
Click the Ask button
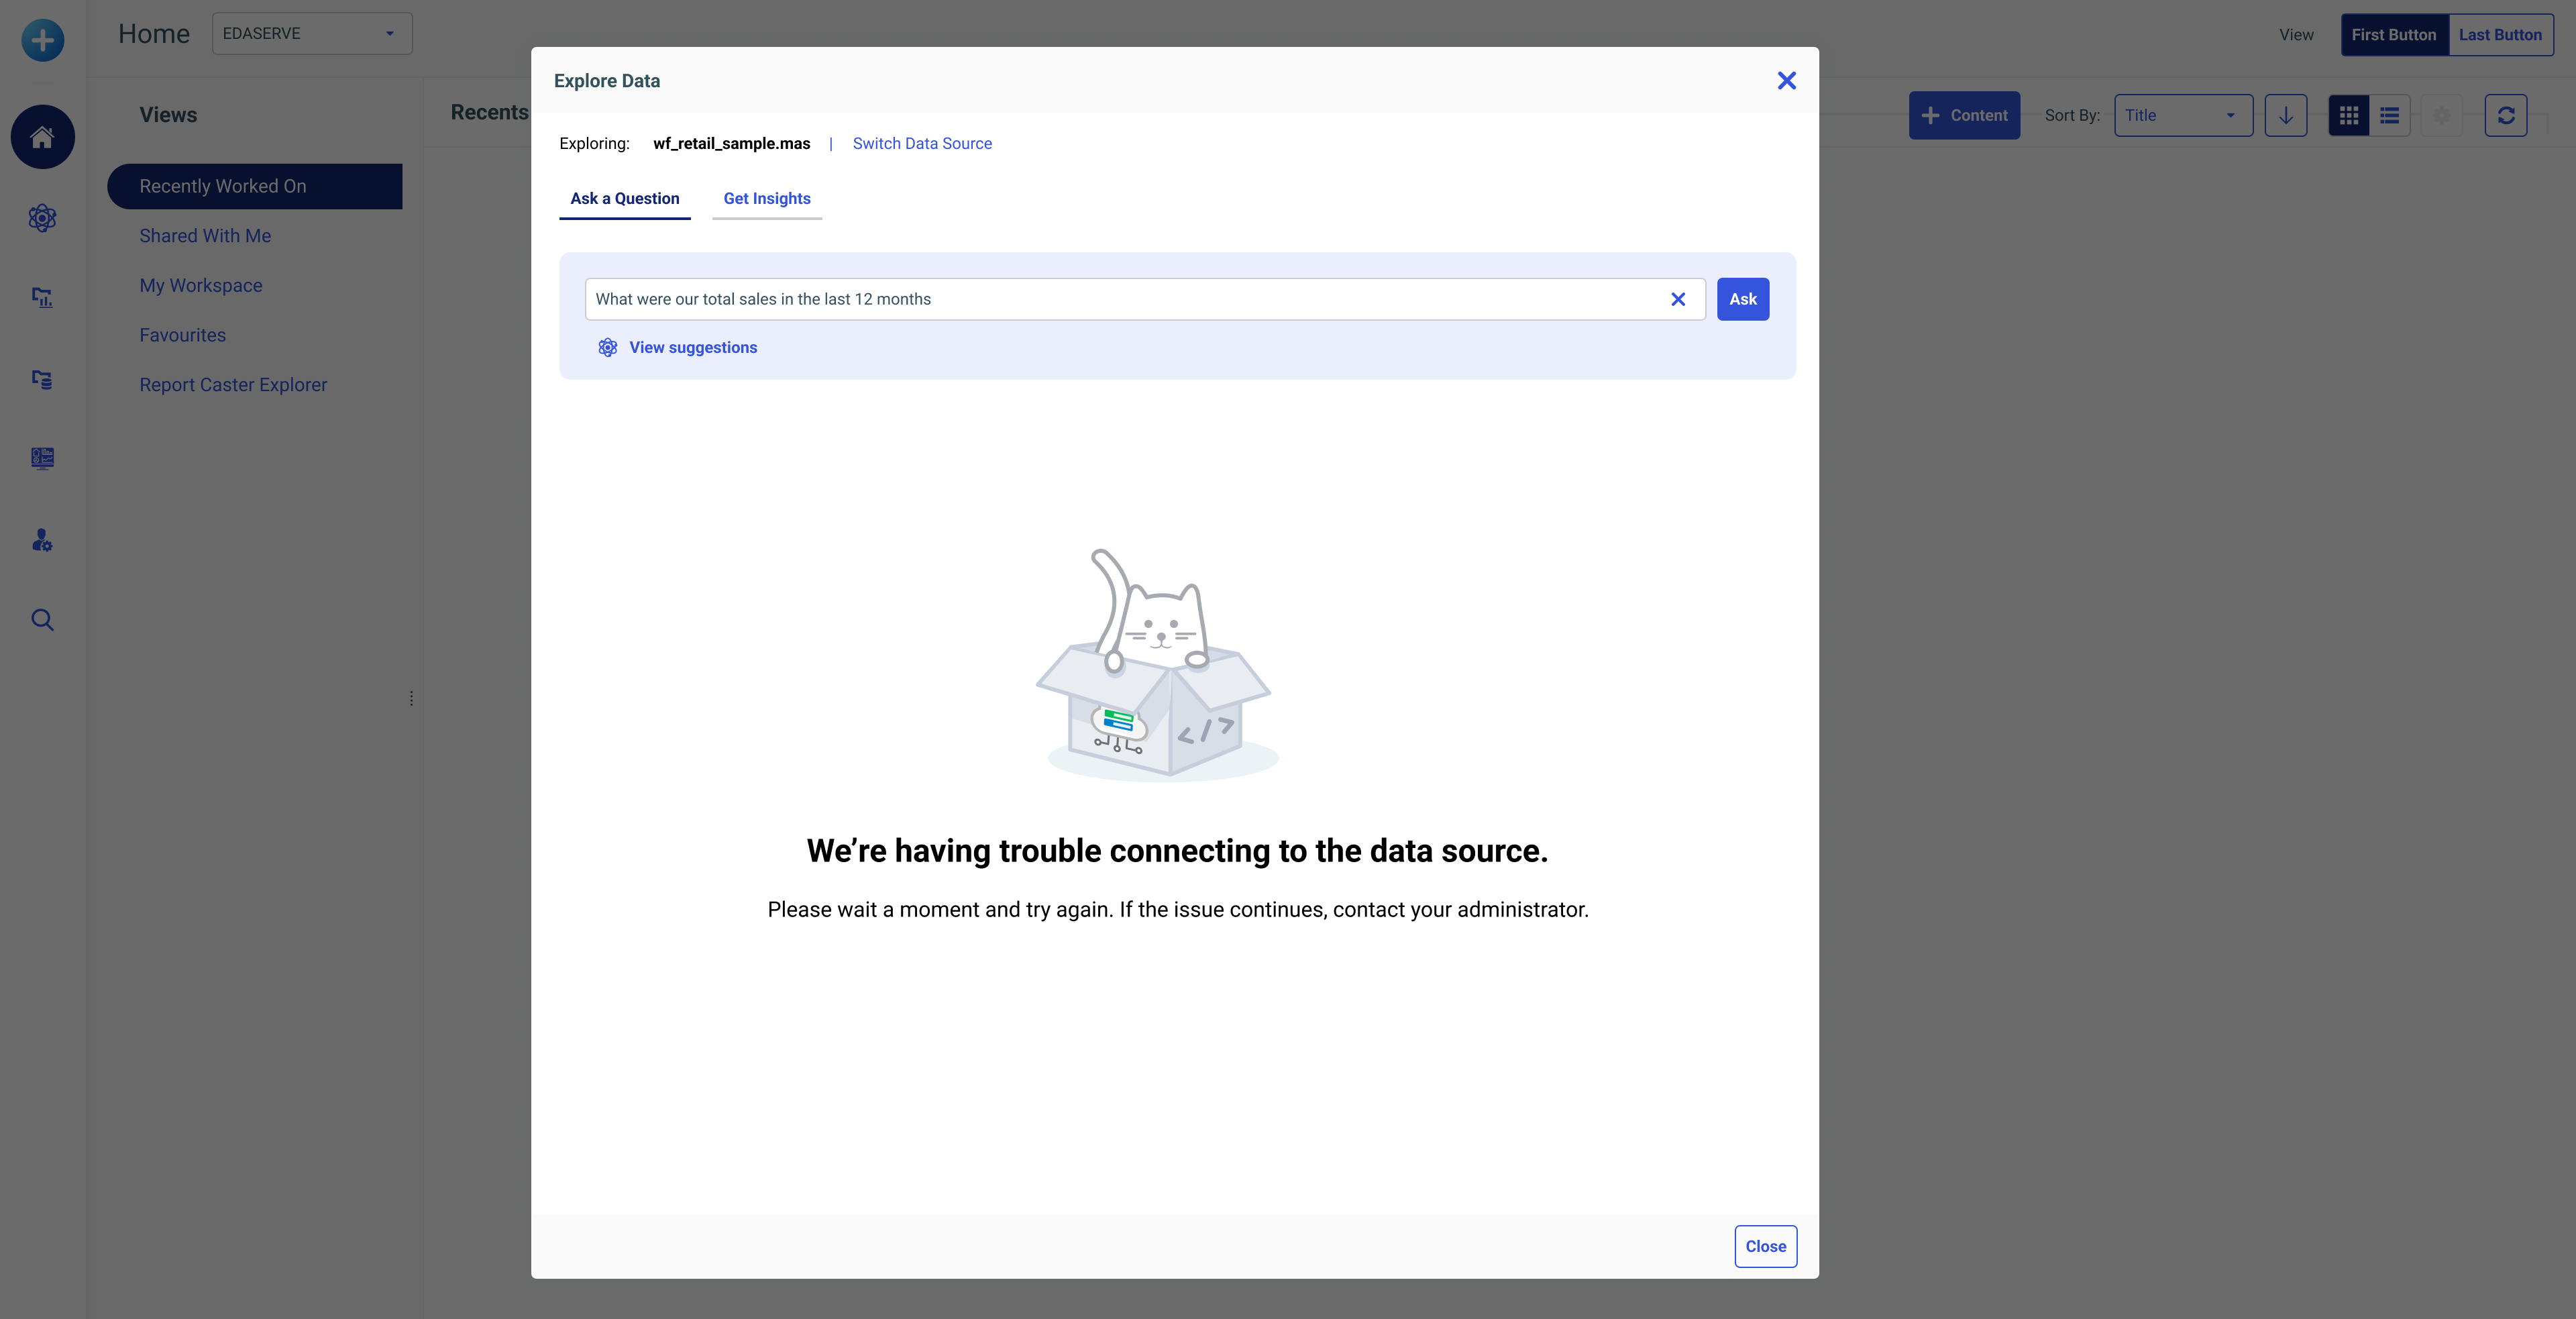(1742, 299)
